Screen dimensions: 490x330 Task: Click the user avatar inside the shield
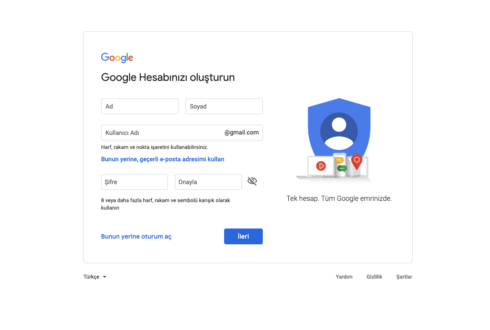(339, 131)
